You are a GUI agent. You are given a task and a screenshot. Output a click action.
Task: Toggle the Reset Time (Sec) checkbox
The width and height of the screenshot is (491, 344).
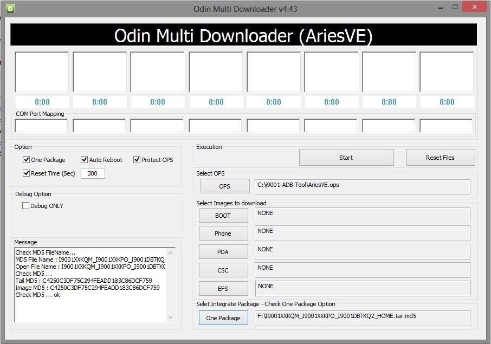coord(27,173)
